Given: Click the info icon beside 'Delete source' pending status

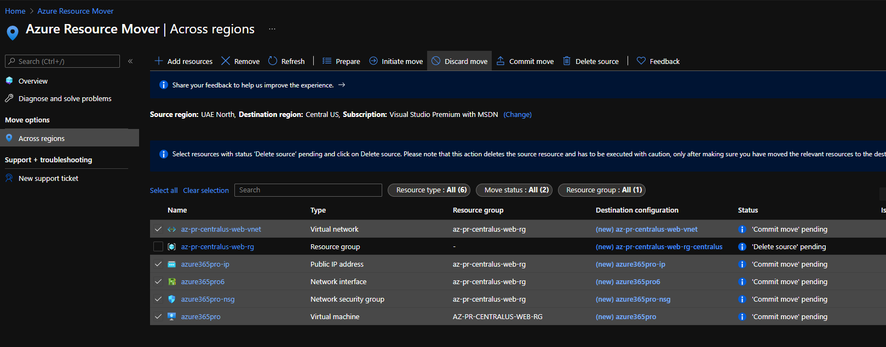Looking at the screenshot, I should click(743, 247).
